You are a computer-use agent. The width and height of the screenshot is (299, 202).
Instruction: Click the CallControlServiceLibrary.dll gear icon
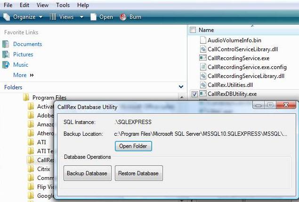point(203,49)
